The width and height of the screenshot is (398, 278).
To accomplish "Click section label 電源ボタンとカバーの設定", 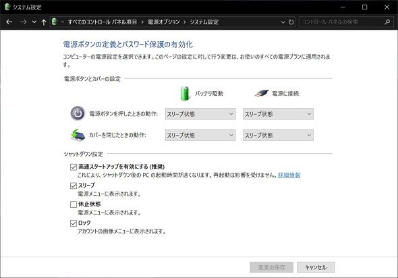I will (x=92, y=79).
